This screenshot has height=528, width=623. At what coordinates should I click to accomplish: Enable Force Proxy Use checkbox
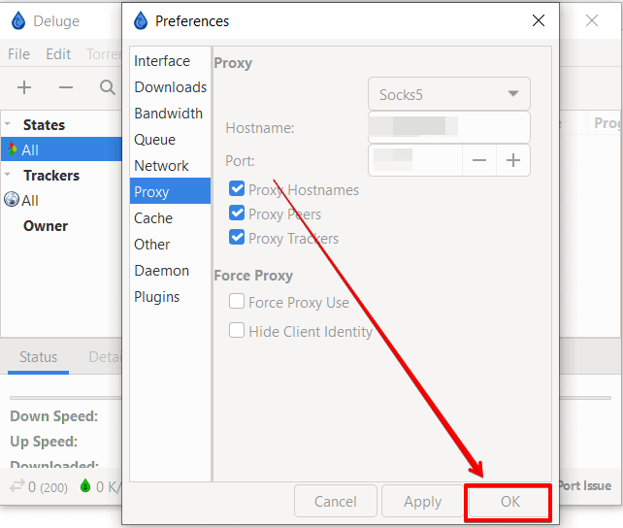pyautogui.click(x=237, y=301)
